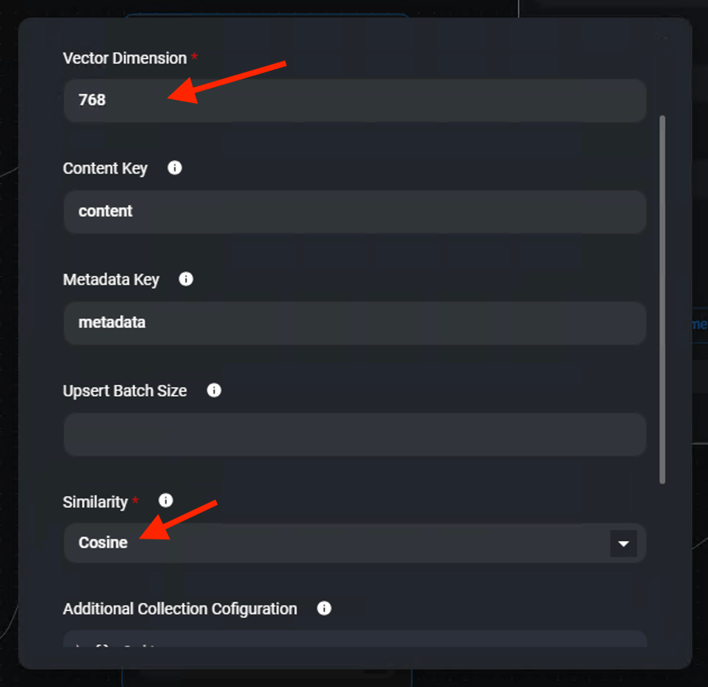Click the Upsert Batch Size label

point(125,391)
